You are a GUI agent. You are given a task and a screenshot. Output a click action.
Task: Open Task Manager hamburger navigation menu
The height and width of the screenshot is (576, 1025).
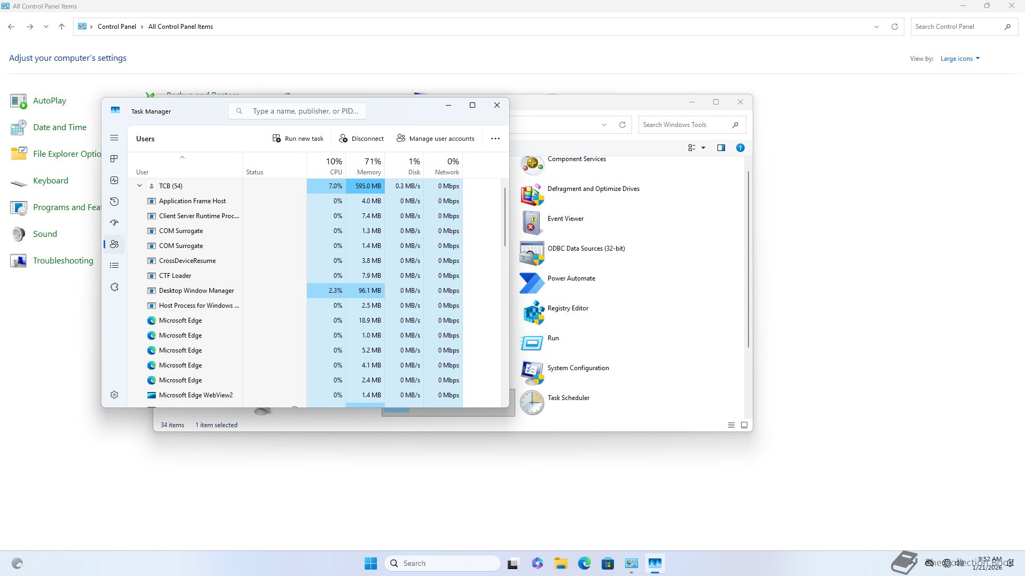click(x=114, y=138)
